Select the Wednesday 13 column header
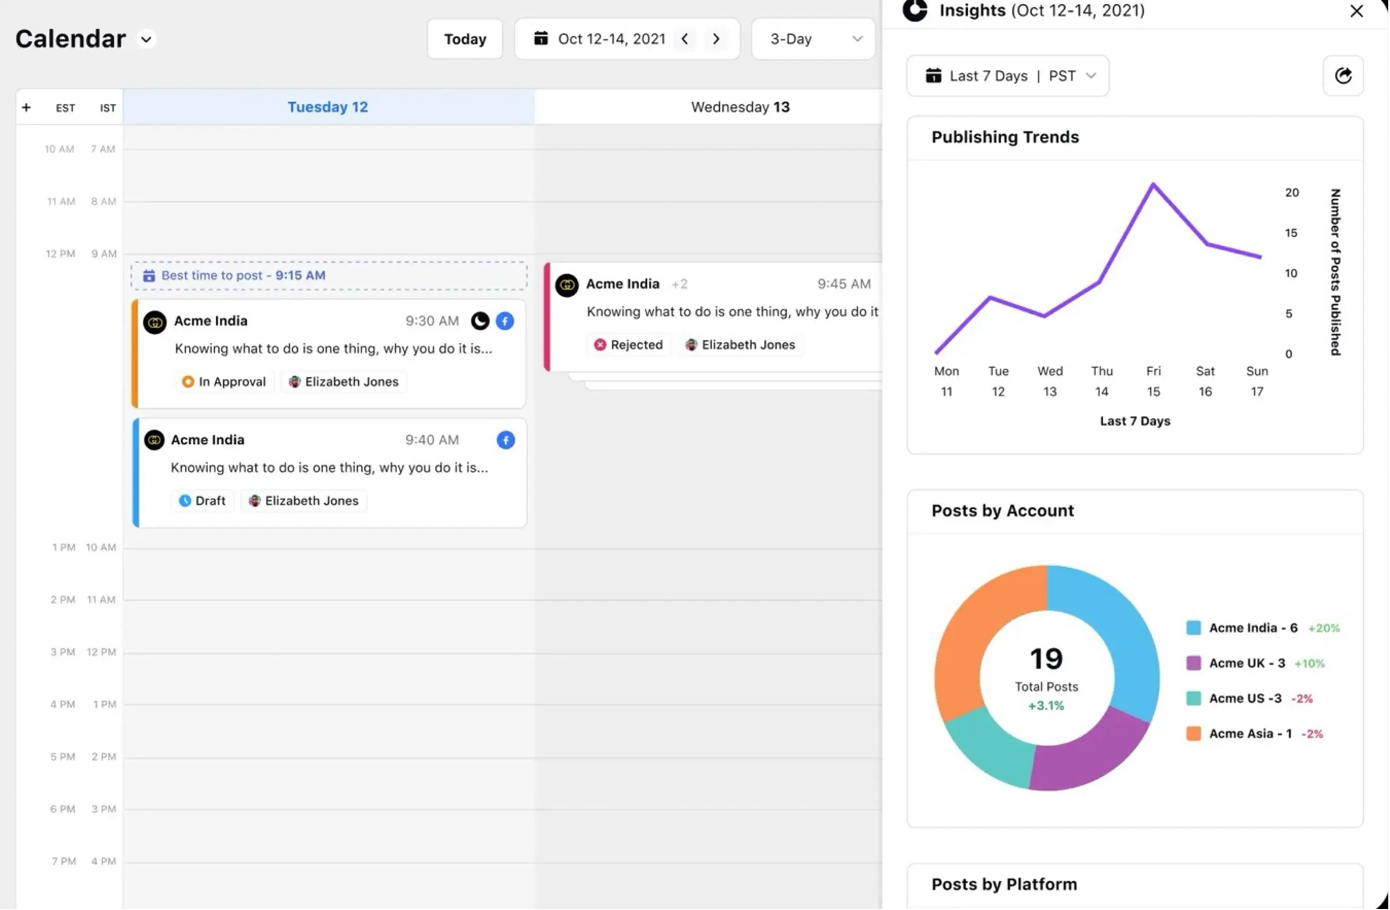The width and height of the screenshot is (1390, 910). pos(740,107)
